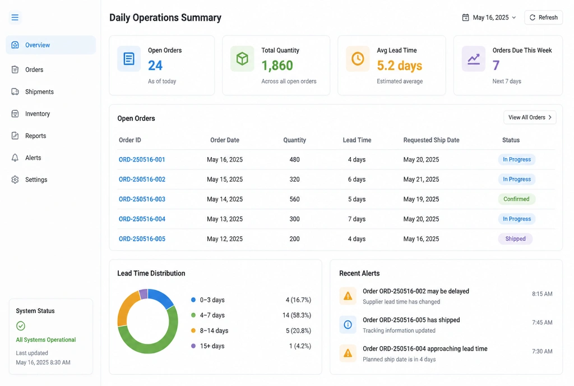The image size is (574, 386).
Task: Click the warning icon for ORD-250516-002 alert
Action: pos(348,296)
